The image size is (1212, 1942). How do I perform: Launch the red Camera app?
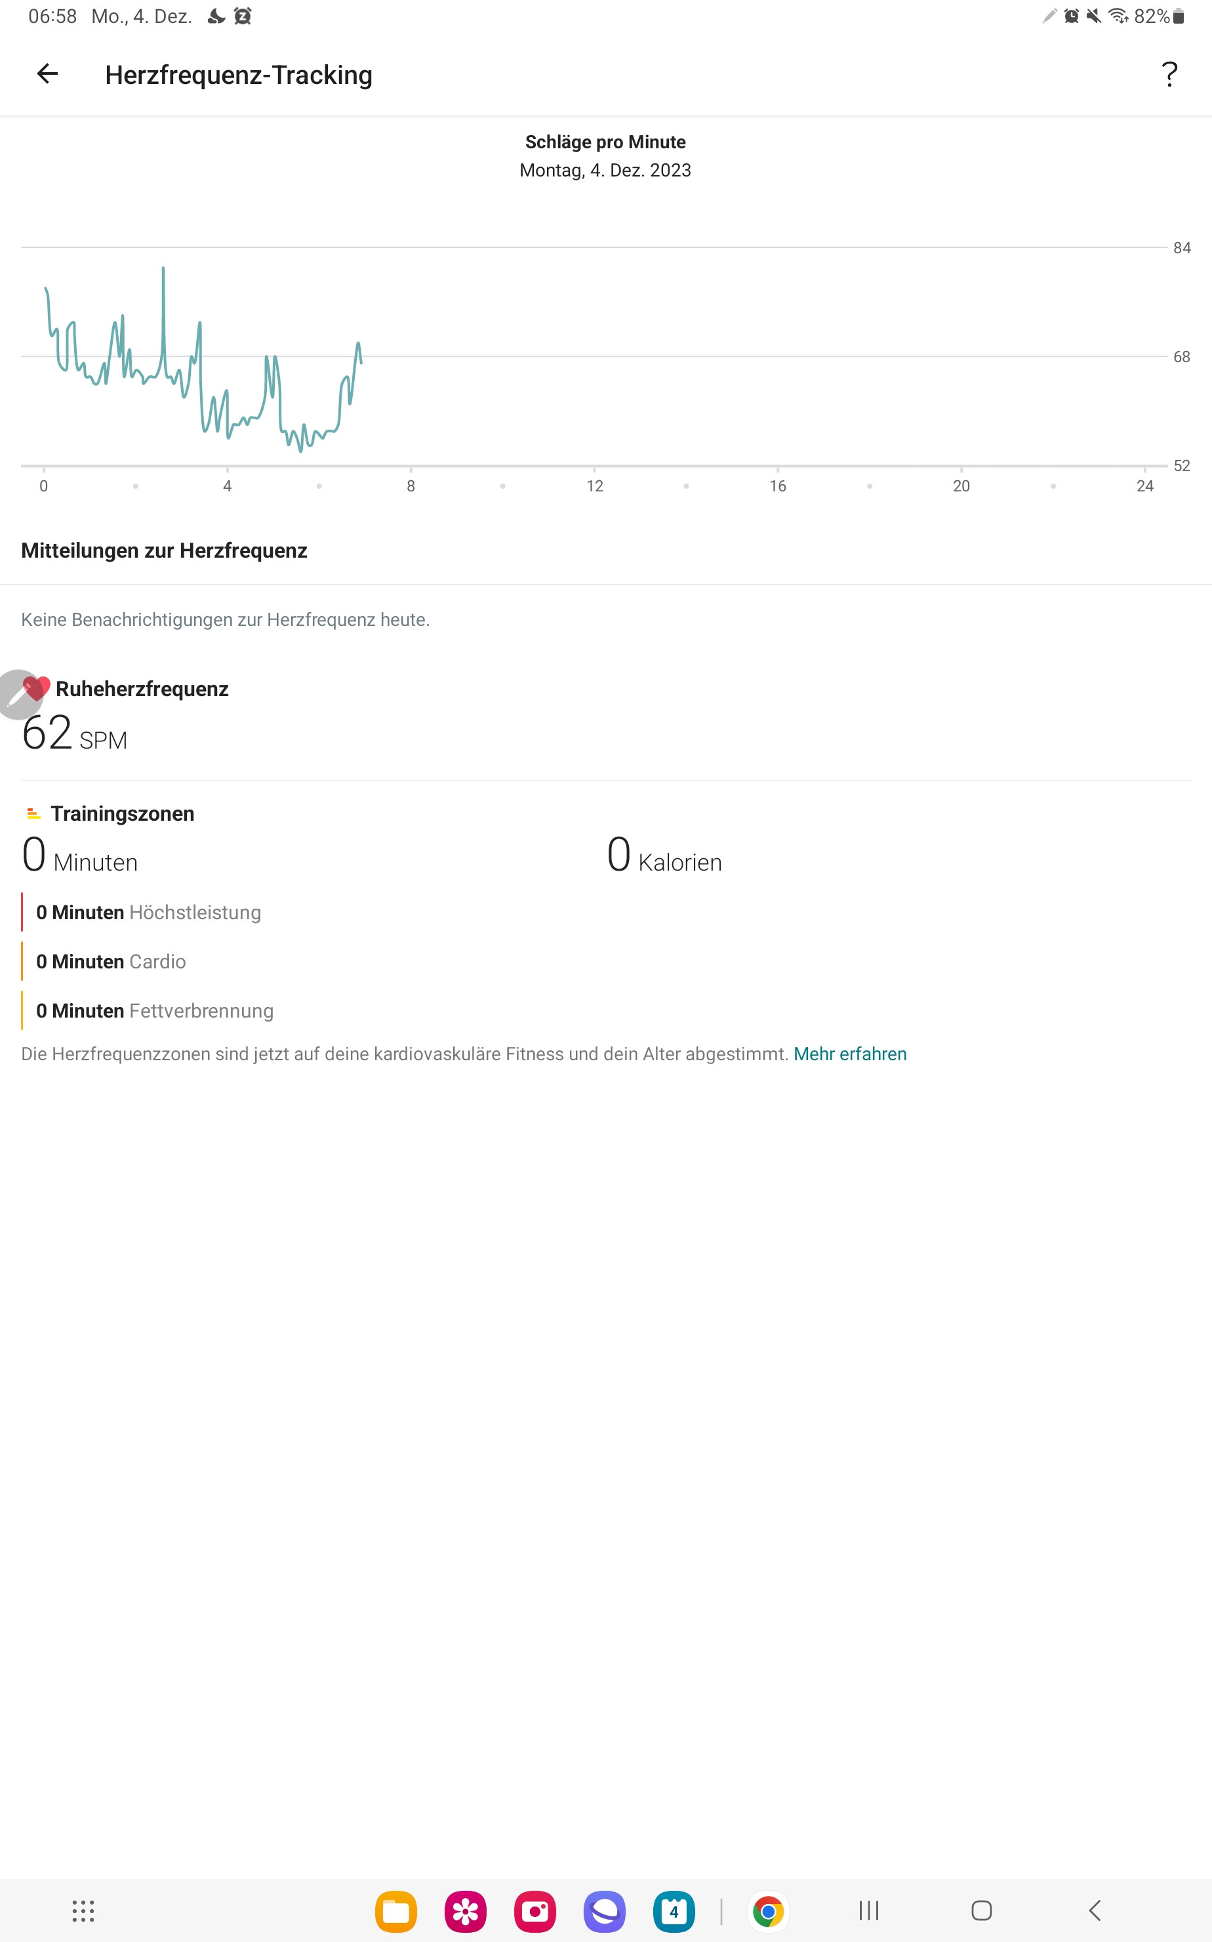(535, 1912)
